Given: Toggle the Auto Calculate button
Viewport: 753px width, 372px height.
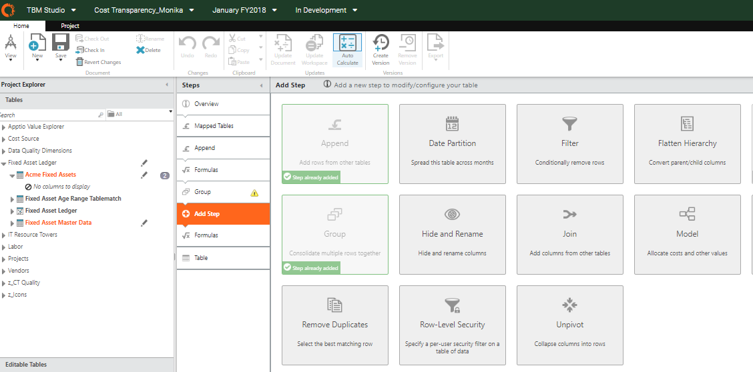Looking at the screenshot, I should tap(347, 50).
